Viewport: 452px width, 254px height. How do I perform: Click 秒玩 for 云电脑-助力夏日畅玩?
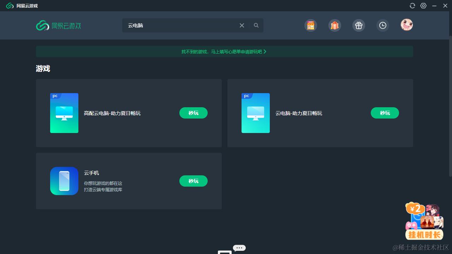click(x=385, y=113)
